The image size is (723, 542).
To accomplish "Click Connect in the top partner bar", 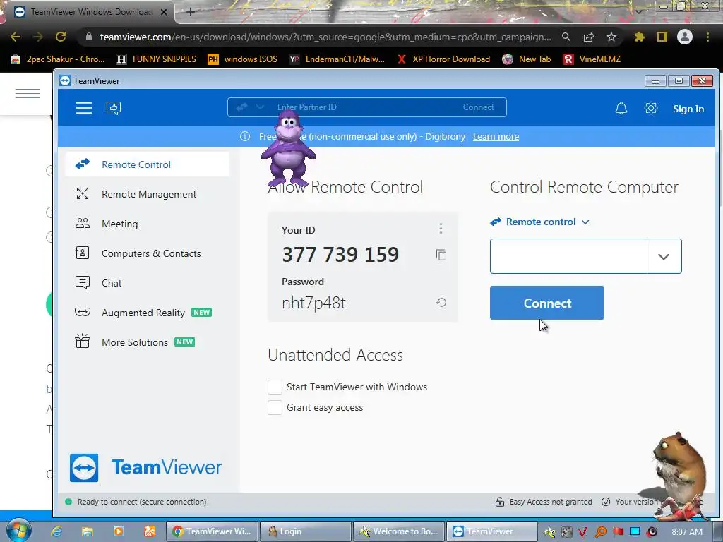I will click(x=479, y=107).
